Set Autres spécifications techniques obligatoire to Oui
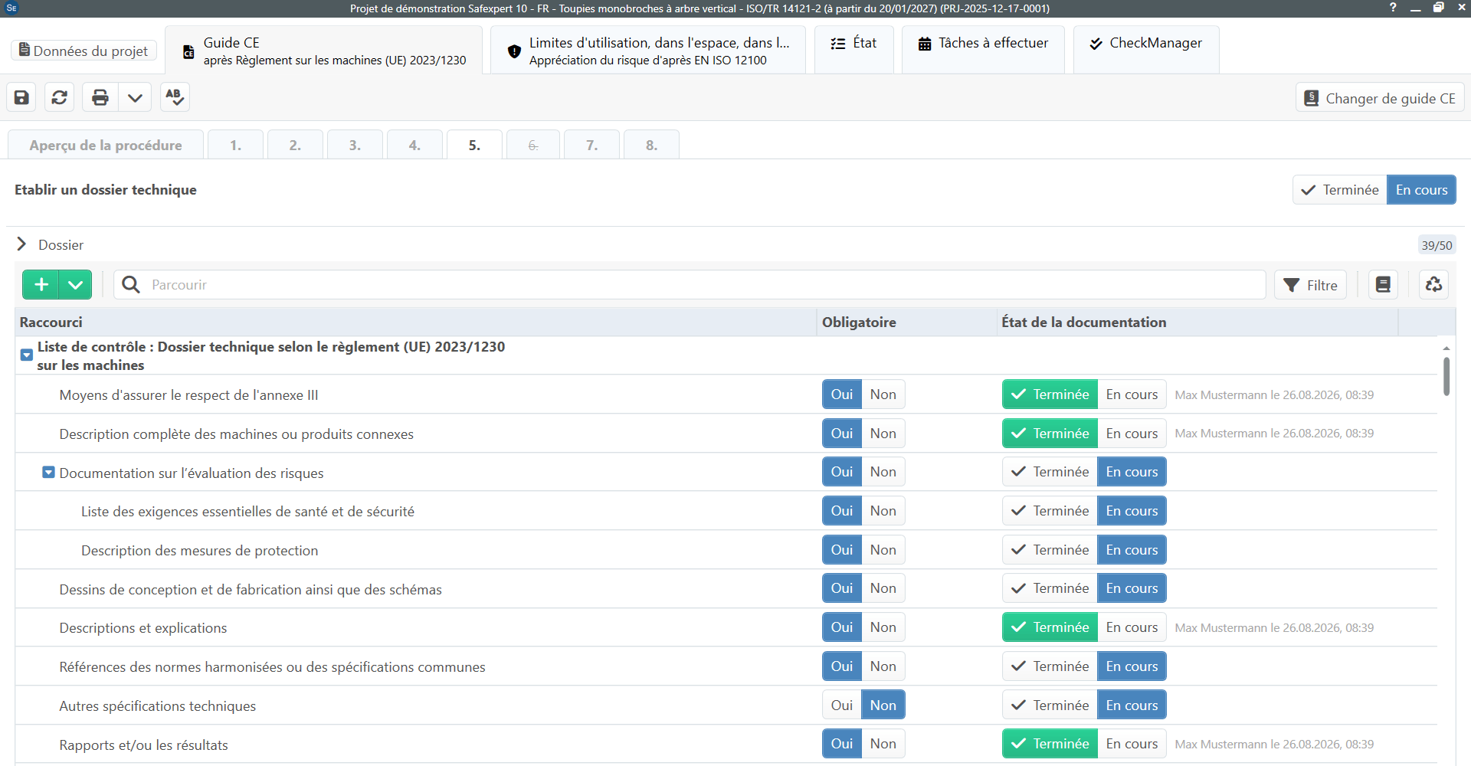The height and width of the screenshot is (766, 1471). click(x=841, y=705)
